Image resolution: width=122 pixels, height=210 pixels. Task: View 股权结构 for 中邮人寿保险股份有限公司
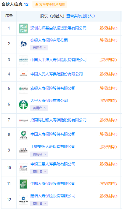tap(108, 184)
